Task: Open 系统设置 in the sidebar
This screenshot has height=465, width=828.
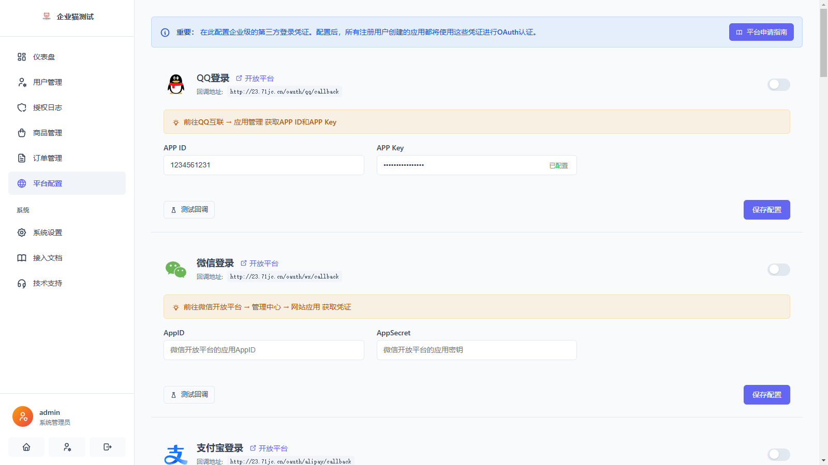Action: pos(48,233)
